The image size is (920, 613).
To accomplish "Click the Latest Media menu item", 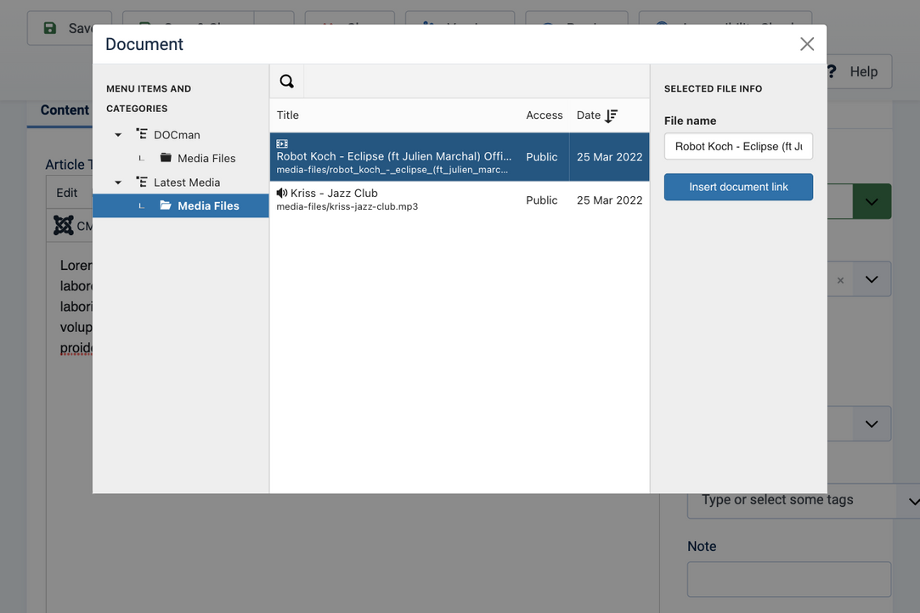I will tap(187, 183).
